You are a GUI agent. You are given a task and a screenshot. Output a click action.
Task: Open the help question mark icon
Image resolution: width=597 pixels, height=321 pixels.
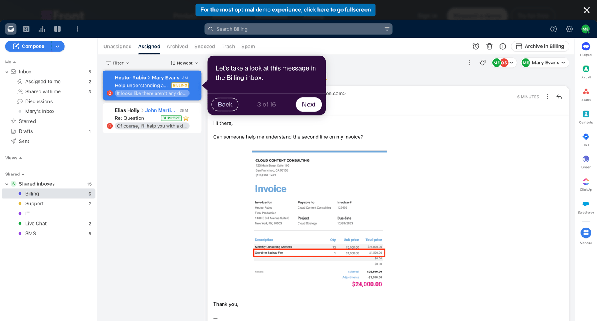click(554, 29)
